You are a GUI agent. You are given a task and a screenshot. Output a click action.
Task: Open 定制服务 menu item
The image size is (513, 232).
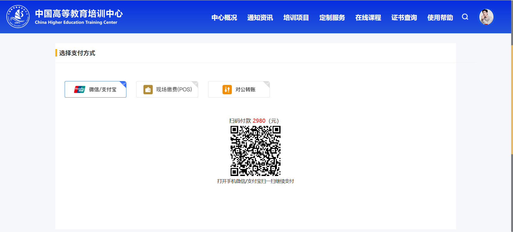point(332,18)
